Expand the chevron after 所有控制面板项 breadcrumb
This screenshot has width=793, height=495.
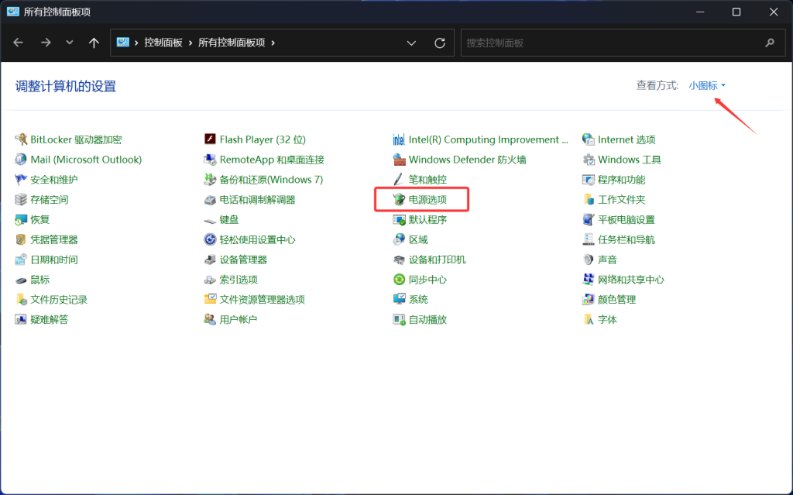click(273, 43)
